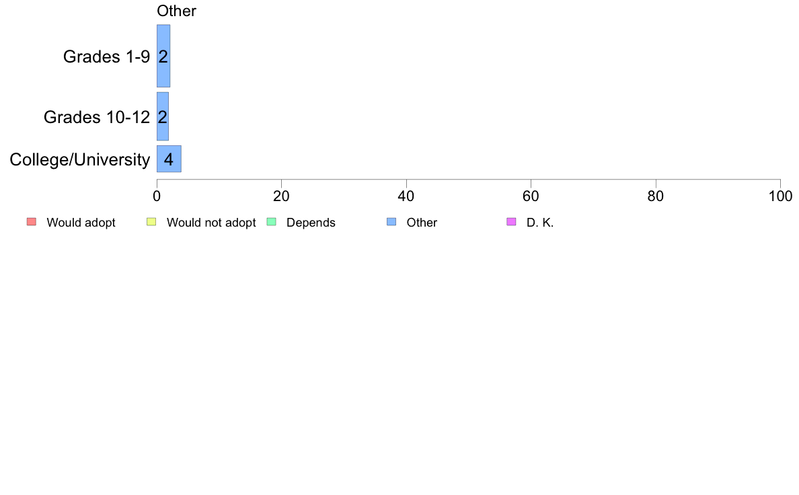Click the Grades 1-9 axis label
Viewport: 799px width, 495px height.
pyautogui.click(x=106, y=56)
